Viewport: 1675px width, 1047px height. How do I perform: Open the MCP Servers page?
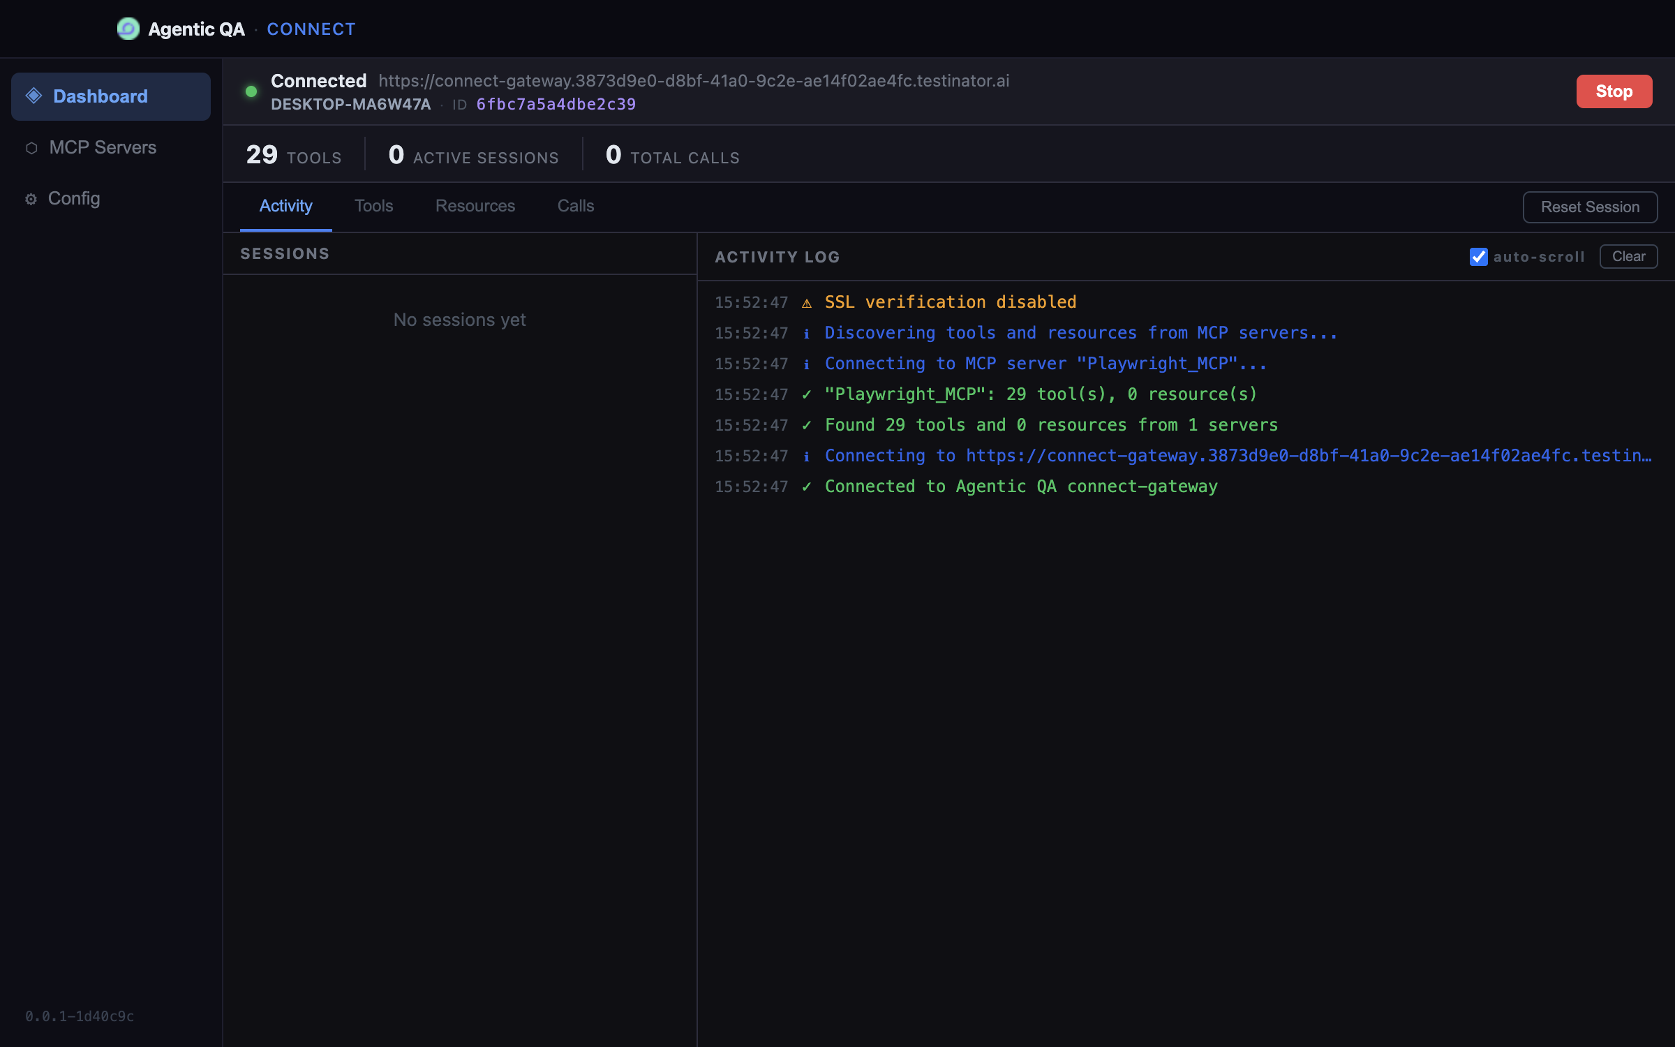(x=111, y=148)
